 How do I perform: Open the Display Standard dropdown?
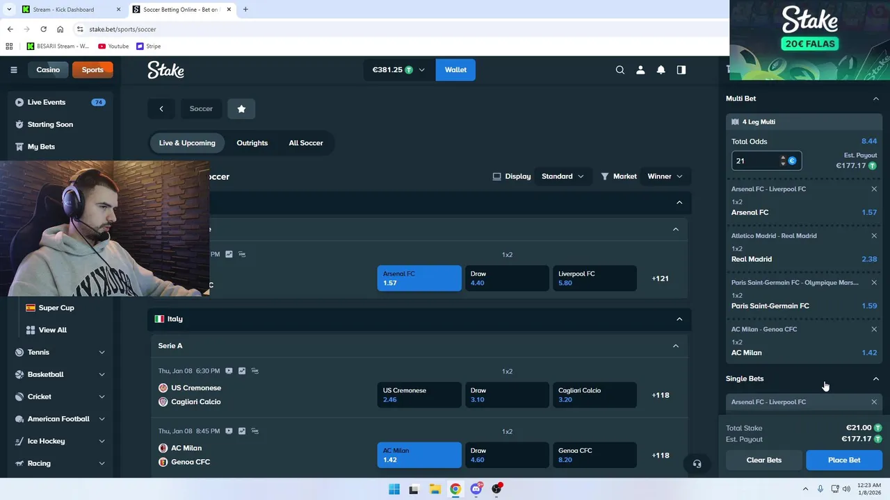tap(563, 176)
